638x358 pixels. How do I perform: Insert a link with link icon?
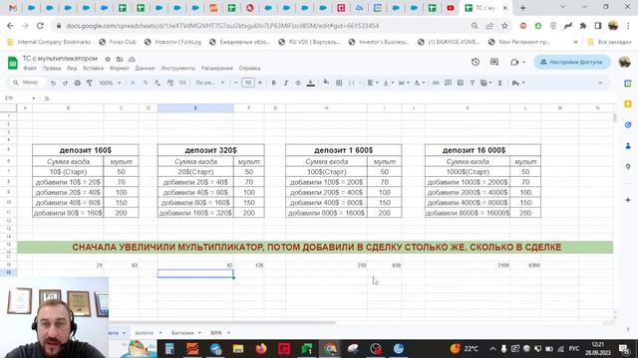point(436,83)
